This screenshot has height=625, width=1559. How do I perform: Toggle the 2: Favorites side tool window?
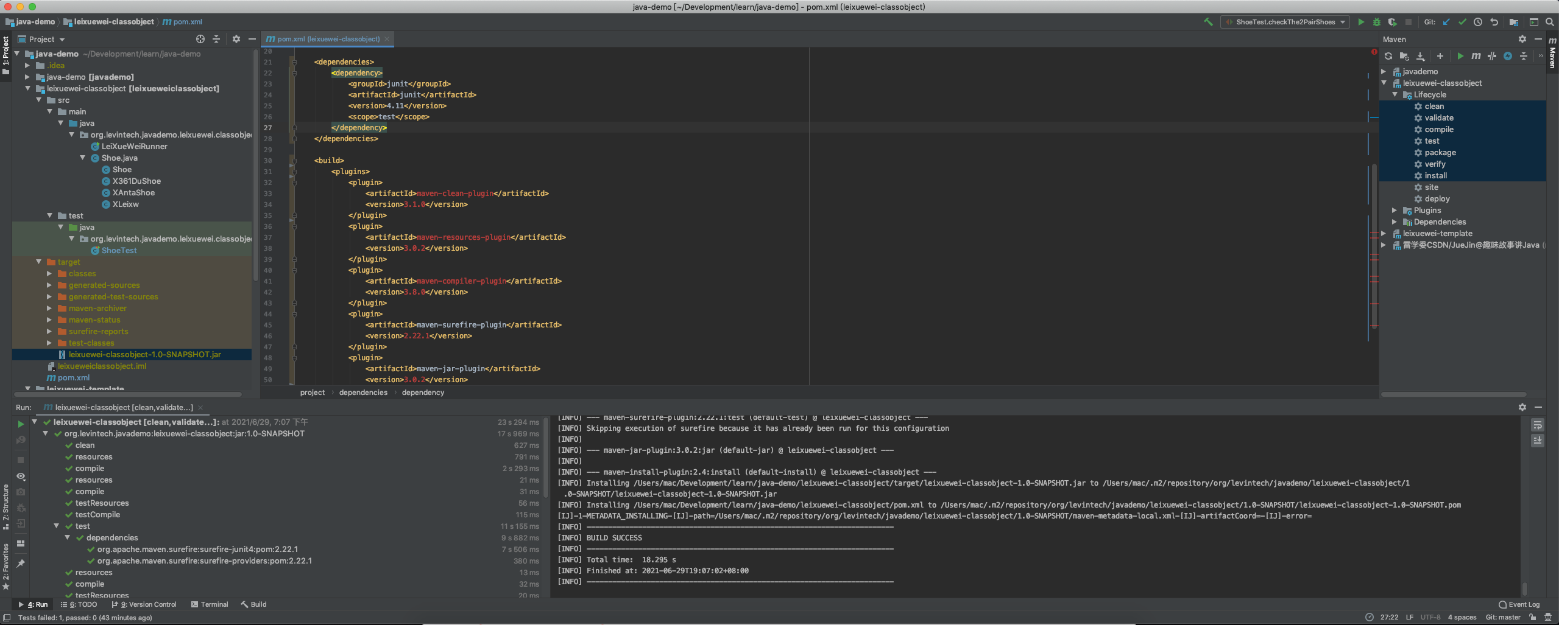[x=5, y=567]
